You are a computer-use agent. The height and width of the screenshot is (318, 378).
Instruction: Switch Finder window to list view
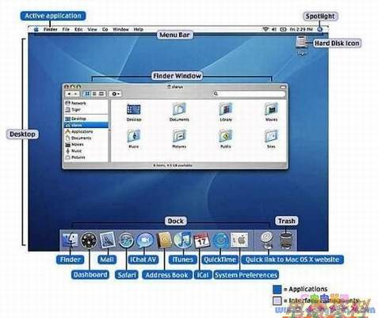tap(94, 93)
